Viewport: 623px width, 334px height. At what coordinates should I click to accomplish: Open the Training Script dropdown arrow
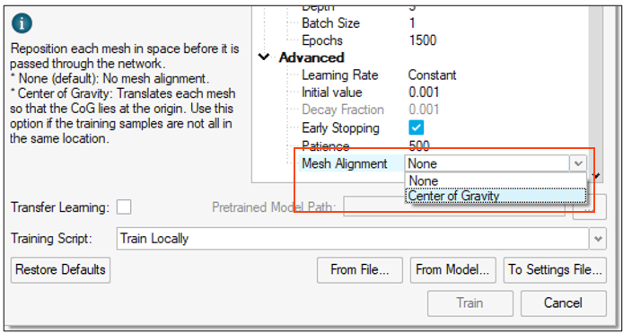[598, 239]
